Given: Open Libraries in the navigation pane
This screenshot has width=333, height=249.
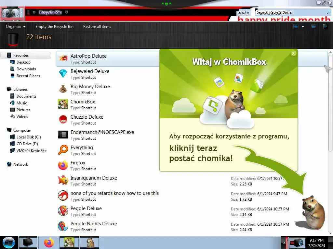Looking at the screenshot, I should 20,89.
